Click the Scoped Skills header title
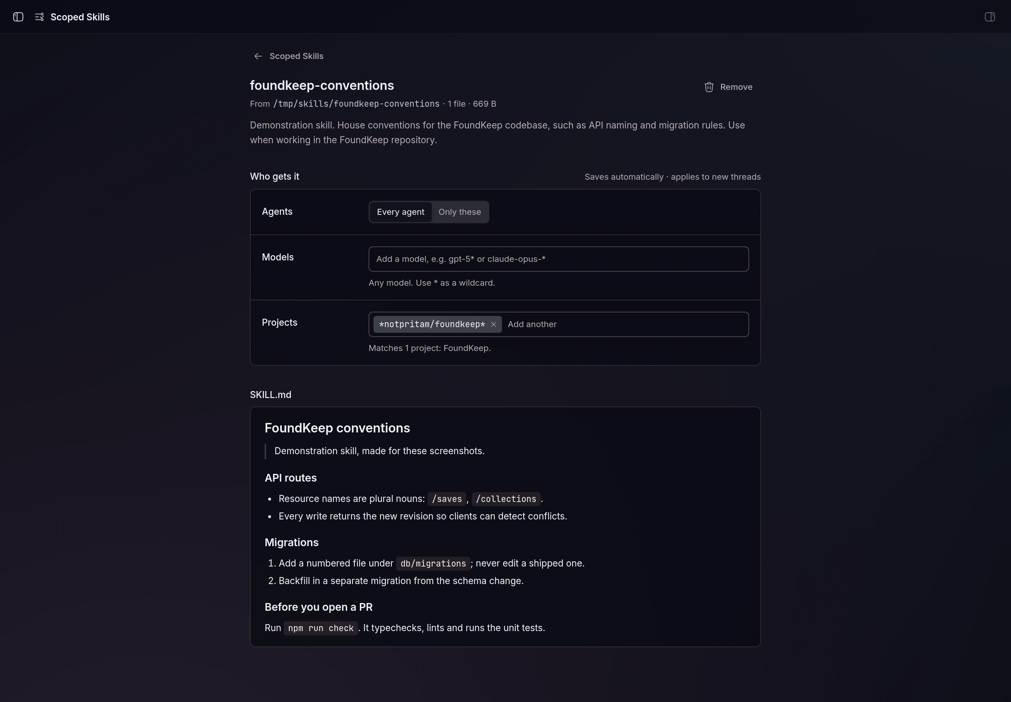 tap(80, 17)
